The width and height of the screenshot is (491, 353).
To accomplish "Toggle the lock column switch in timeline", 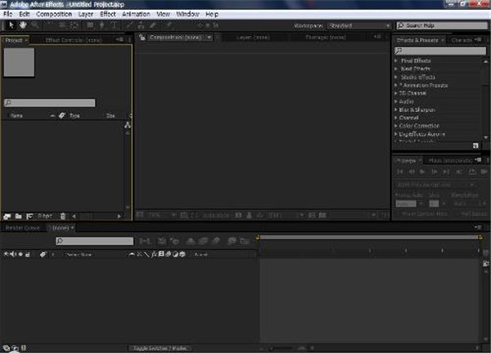I will [x=29, y=255].
